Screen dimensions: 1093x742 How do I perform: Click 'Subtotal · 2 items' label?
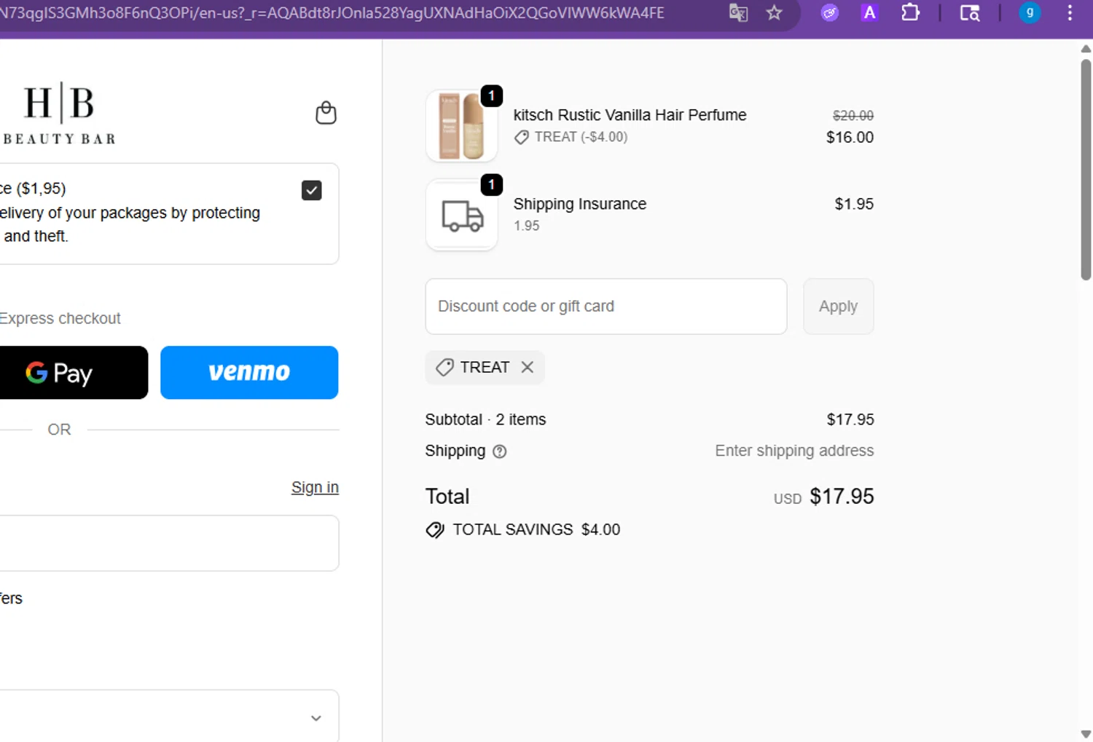pos(485,419)
